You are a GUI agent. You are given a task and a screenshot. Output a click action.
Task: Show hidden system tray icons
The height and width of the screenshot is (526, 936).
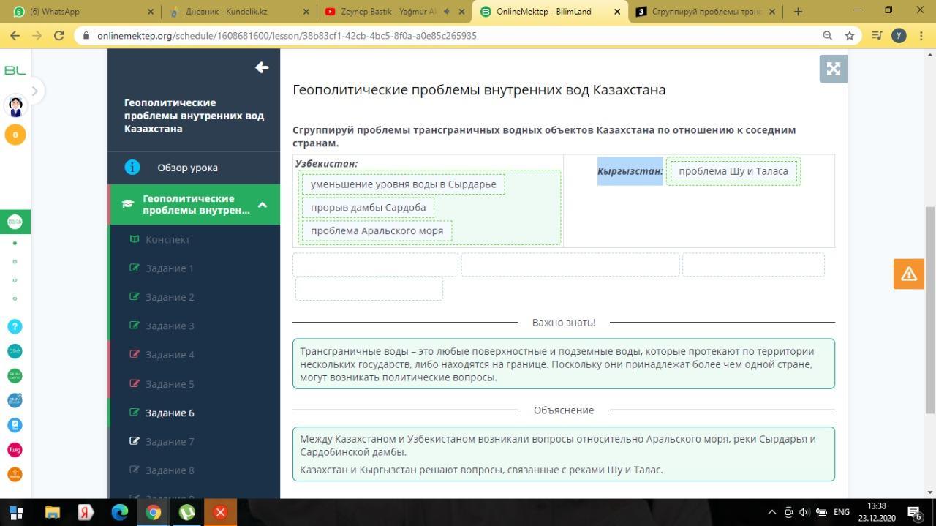pos(771,512)
